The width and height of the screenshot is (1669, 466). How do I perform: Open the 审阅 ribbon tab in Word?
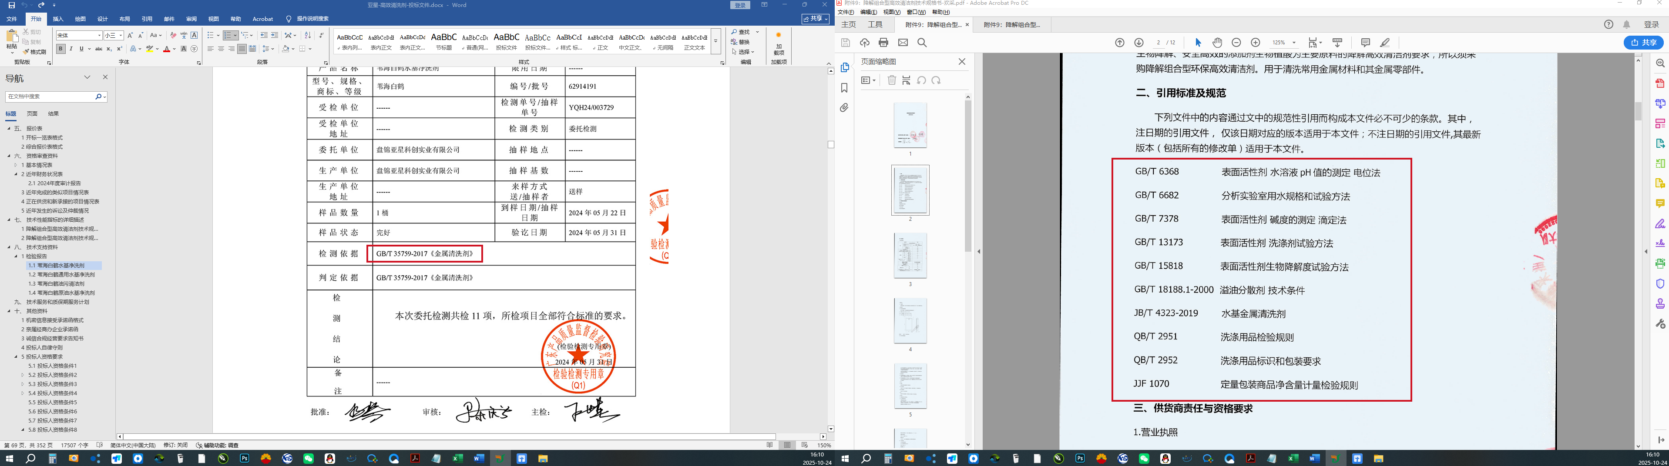191,19
